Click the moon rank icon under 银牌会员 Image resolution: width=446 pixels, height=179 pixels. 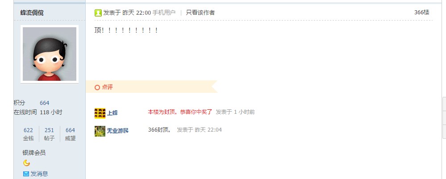[26, 163]
